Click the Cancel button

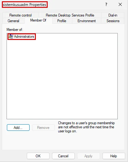coord(63,156)
